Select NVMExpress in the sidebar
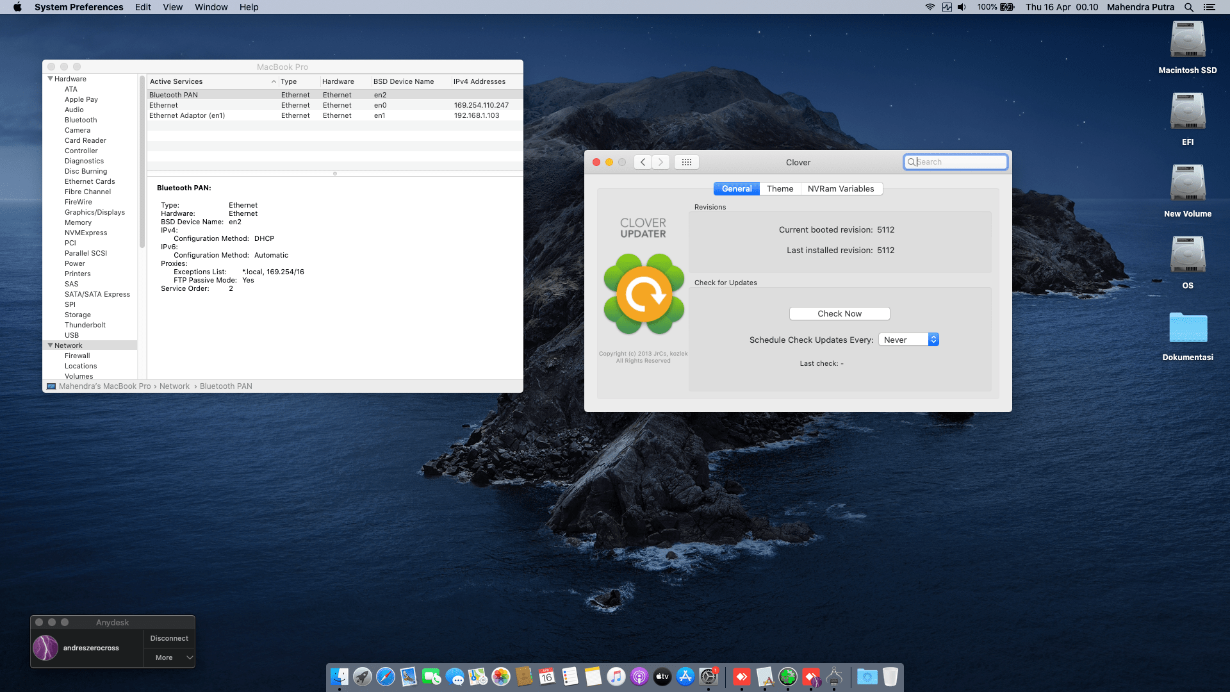The width and height of the screenshot is (1230, 692). pos(86,233)
